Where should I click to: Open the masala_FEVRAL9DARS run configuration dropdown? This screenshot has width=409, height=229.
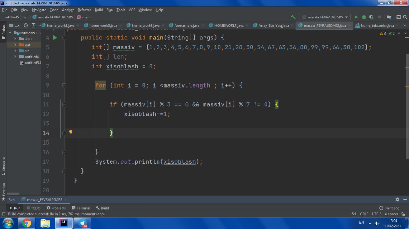[325, 17]
